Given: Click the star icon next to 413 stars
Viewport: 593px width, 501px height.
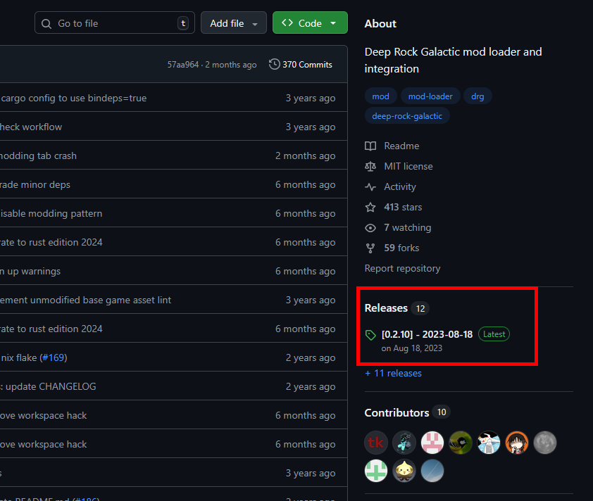Looking at the screenshot, I should coord(370,207).
